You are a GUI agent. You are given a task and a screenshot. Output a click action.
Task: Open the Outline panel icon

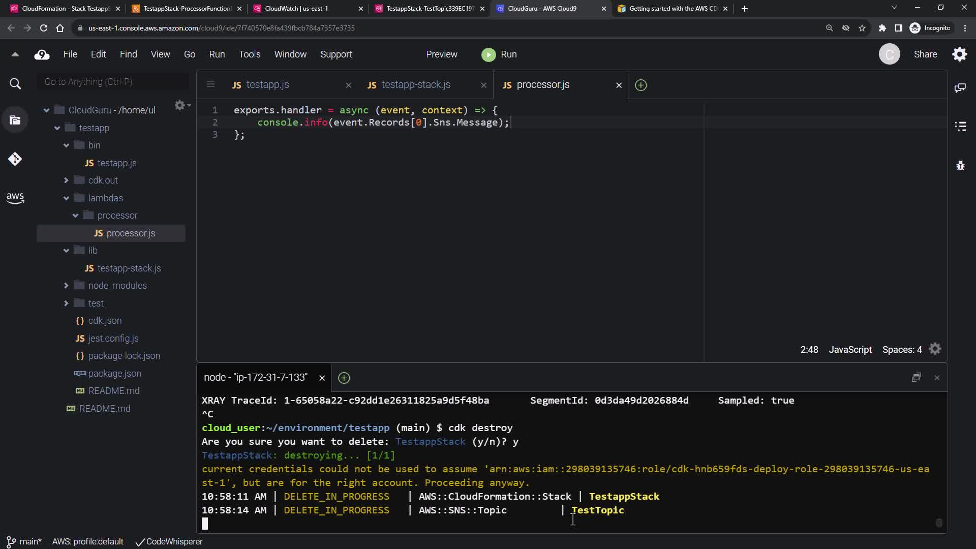point(960,127)
